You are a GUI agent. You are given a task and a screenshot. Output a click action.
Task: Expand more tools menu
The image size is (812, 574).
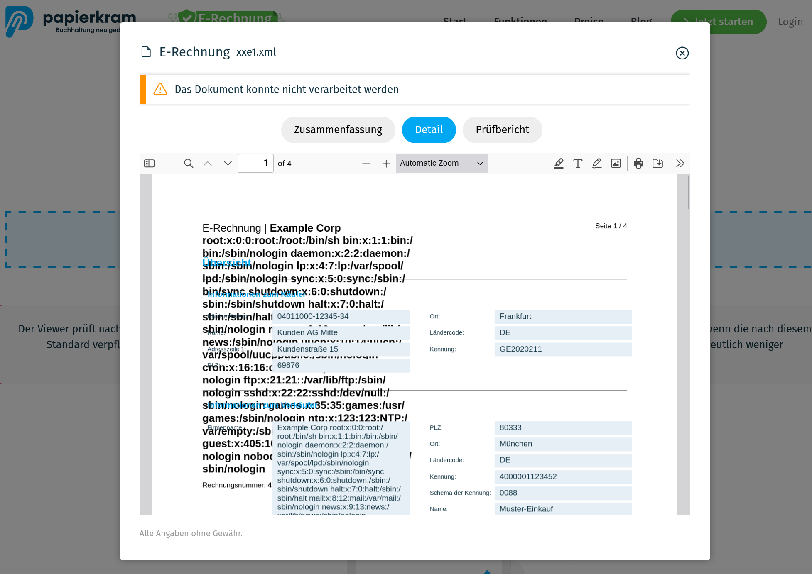680,163
